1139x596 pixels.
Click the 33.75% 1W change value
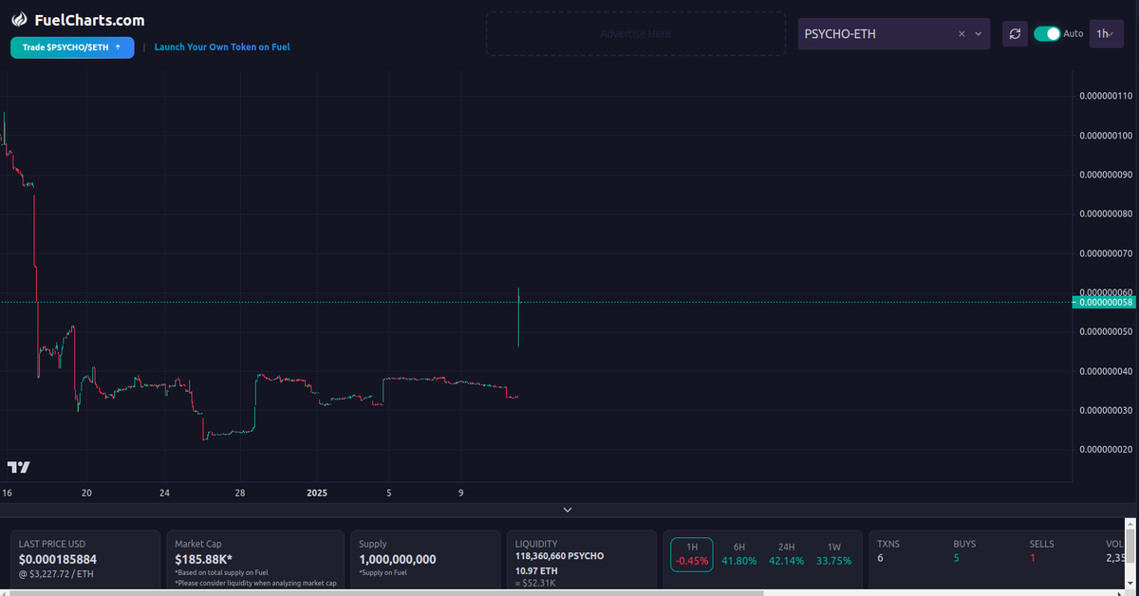[x=833, y=561]
